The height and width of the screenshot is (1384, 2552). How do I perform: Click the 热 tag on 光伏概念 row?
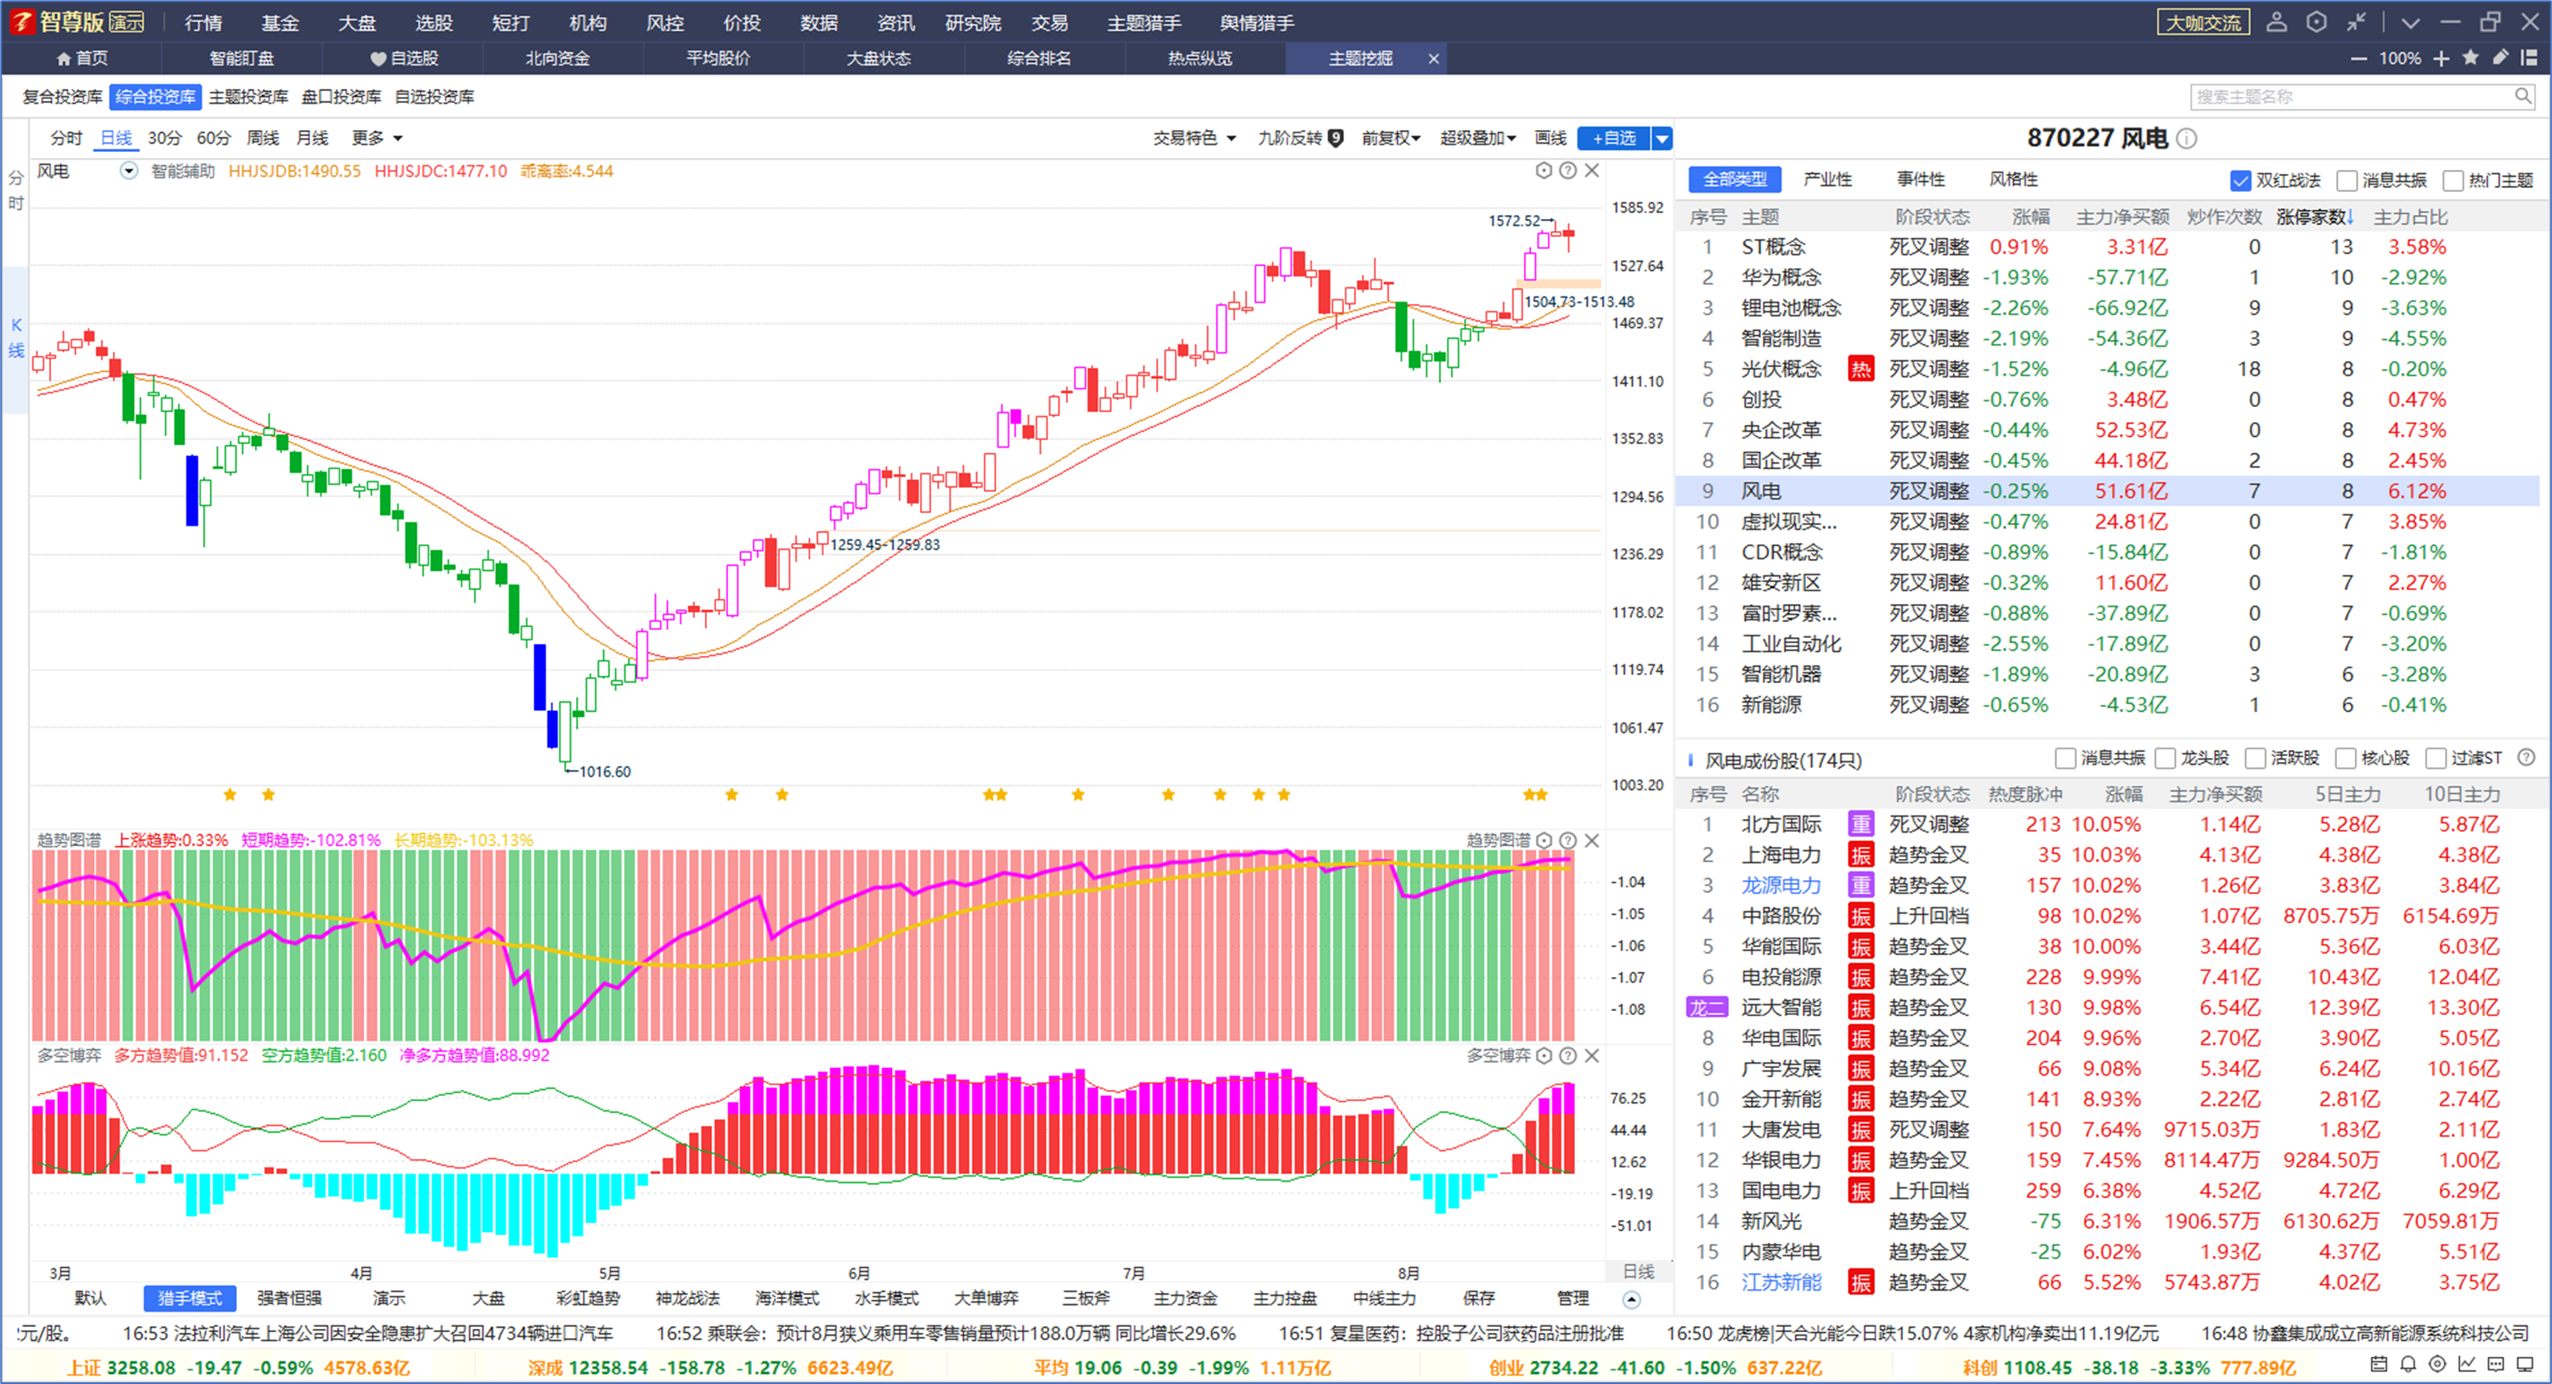(x=1860, y=369)
